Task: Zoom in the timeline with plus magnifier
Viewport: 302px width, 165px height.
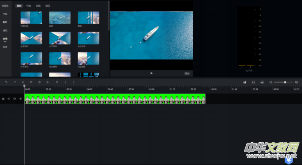Action: click(x=296, y=82)
